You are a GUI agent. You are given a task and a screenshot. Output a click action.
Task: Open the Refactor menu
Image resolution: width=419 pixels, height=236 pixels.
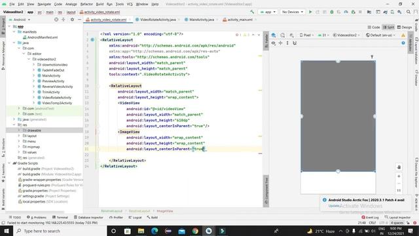[x=86, y=4]
